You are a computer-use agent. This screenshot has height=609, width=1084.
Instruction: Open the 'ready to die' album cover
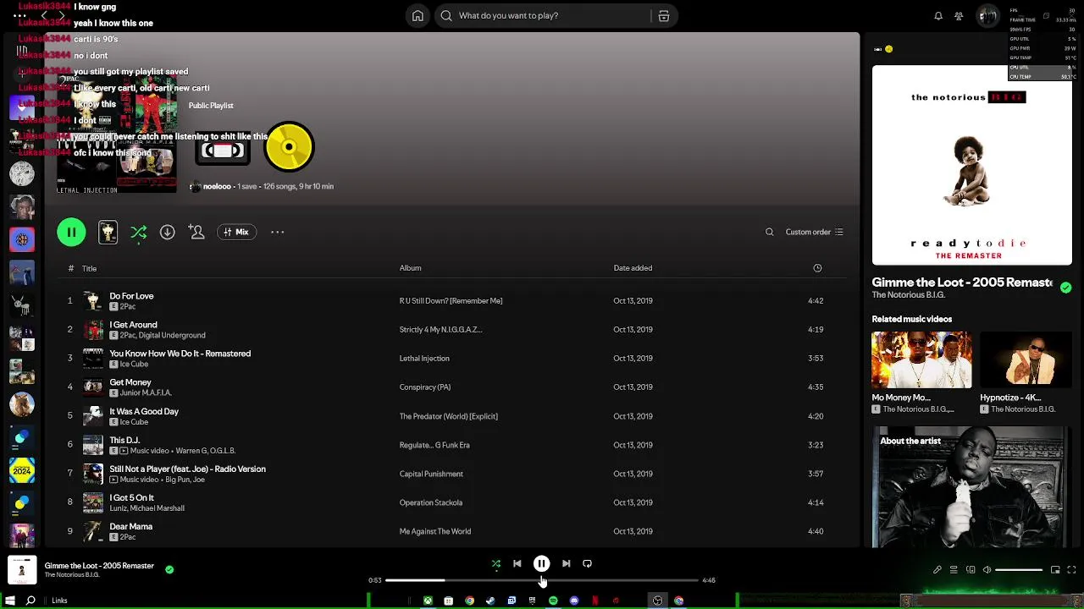point(971,166)
